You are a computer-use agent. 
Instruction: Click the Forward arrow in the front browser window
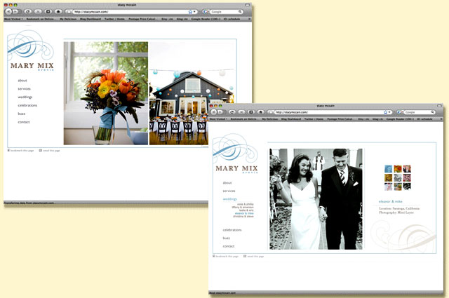pyautogui.click(x=220, y=112)
